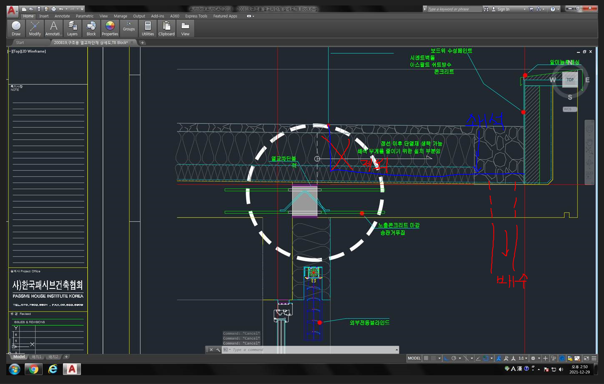Screen dimensions: 604x384
Task: Open the Clipboard ribbon panel
Action: (167, 28)
